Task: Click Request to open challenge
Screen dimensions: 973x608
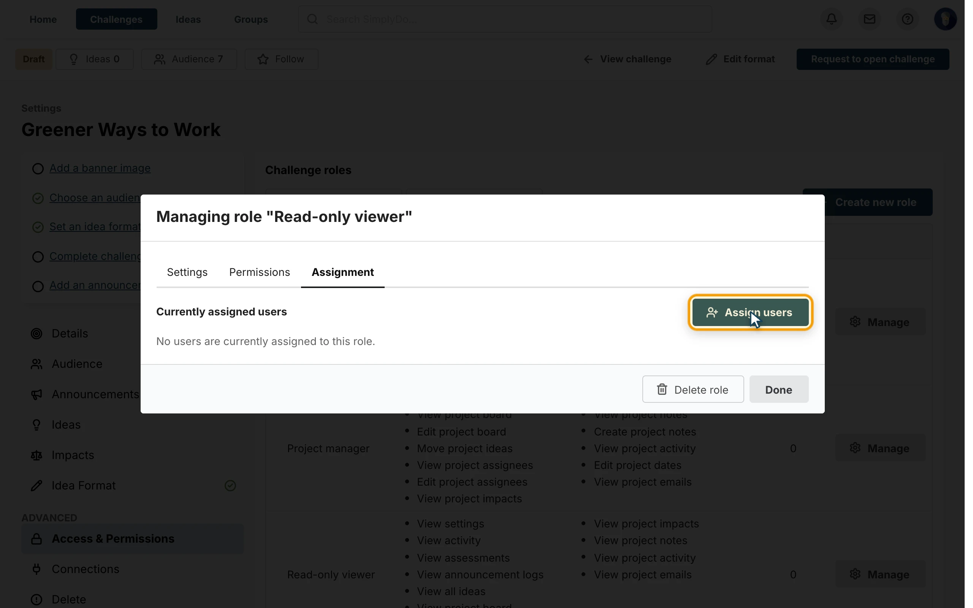Action: [873, 59]
